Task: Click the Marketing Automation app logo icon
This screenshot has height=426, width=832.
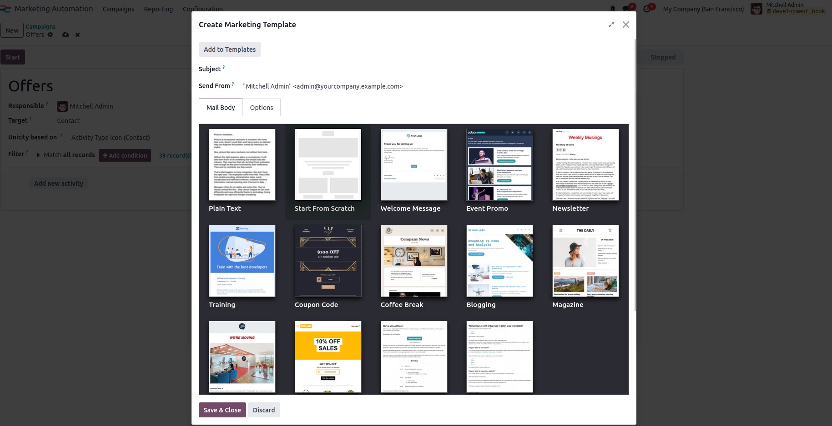Action: tap(6, 8)
